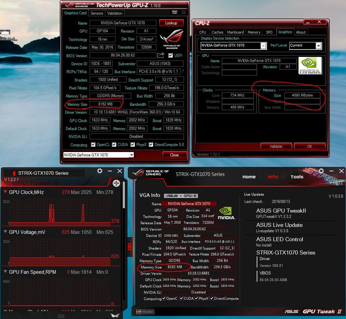Toggle the UEFI checkbox in GPU-Z
Image resolution: width=346 pixels, height=319 pixels.
coord(171,55)
